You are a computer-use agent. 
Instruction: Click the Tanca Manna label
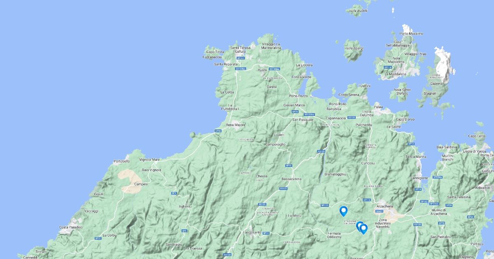416,157
